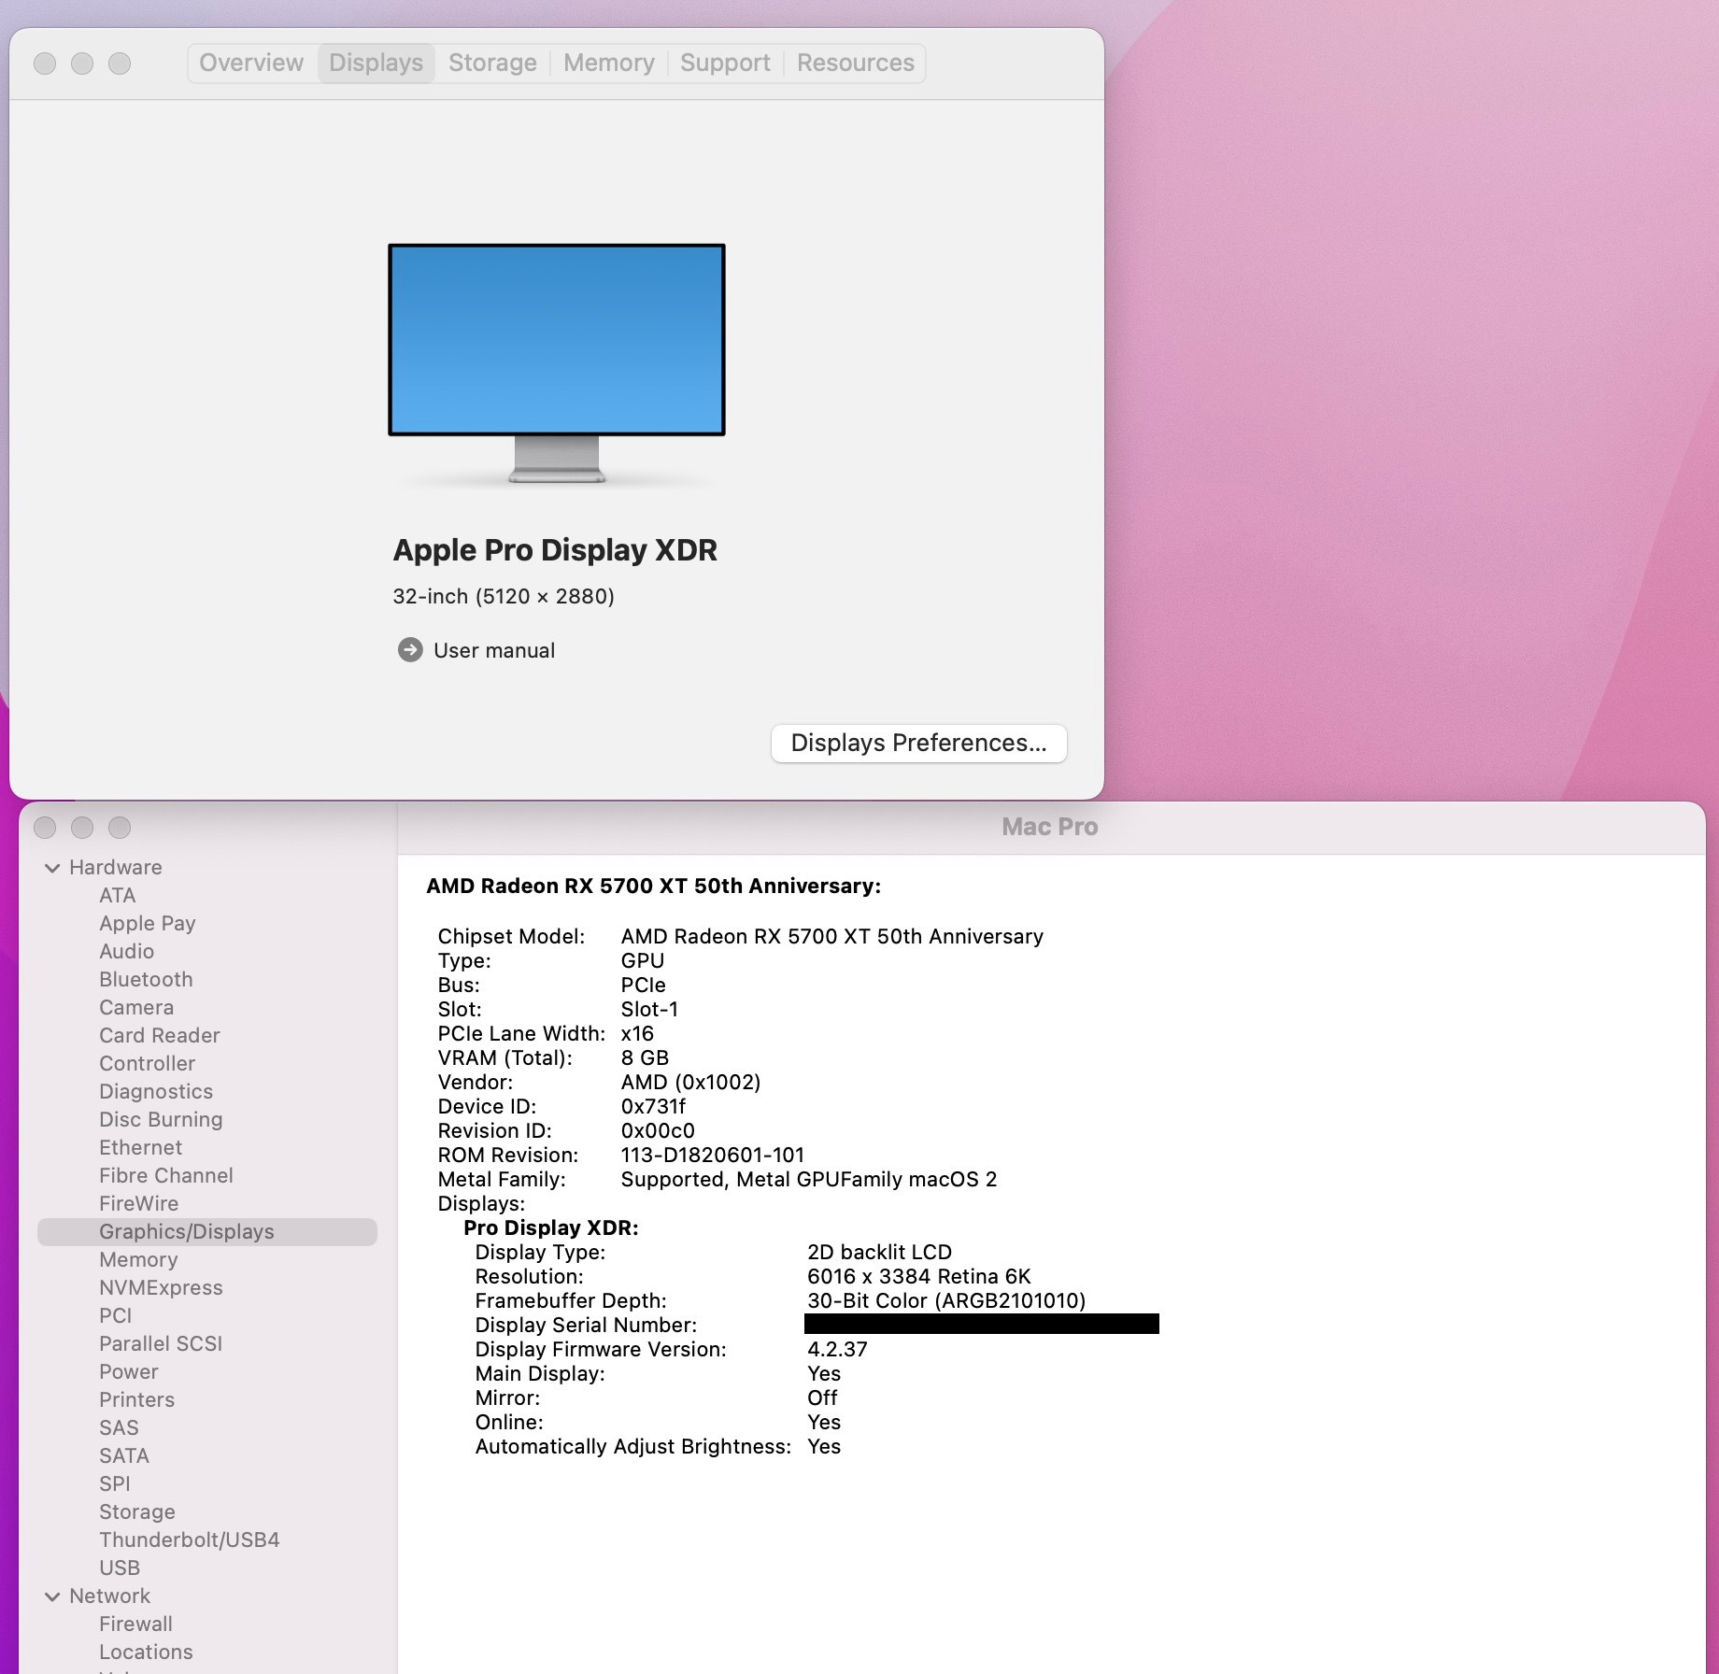
Task: Select Fibre Channel in the sidebar
Action: tap(166, 1175)
